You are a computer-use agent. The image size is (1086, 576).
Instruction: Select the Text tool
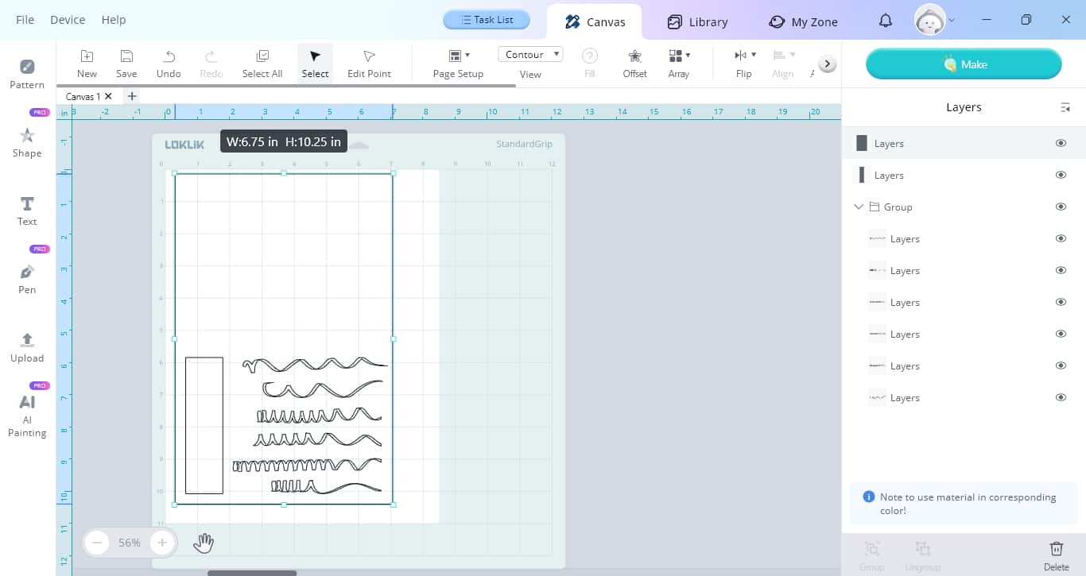27,211
